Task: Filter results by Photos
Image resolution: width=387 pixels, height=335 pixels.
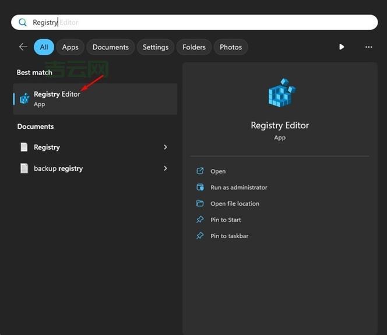Action: point(231,47)
